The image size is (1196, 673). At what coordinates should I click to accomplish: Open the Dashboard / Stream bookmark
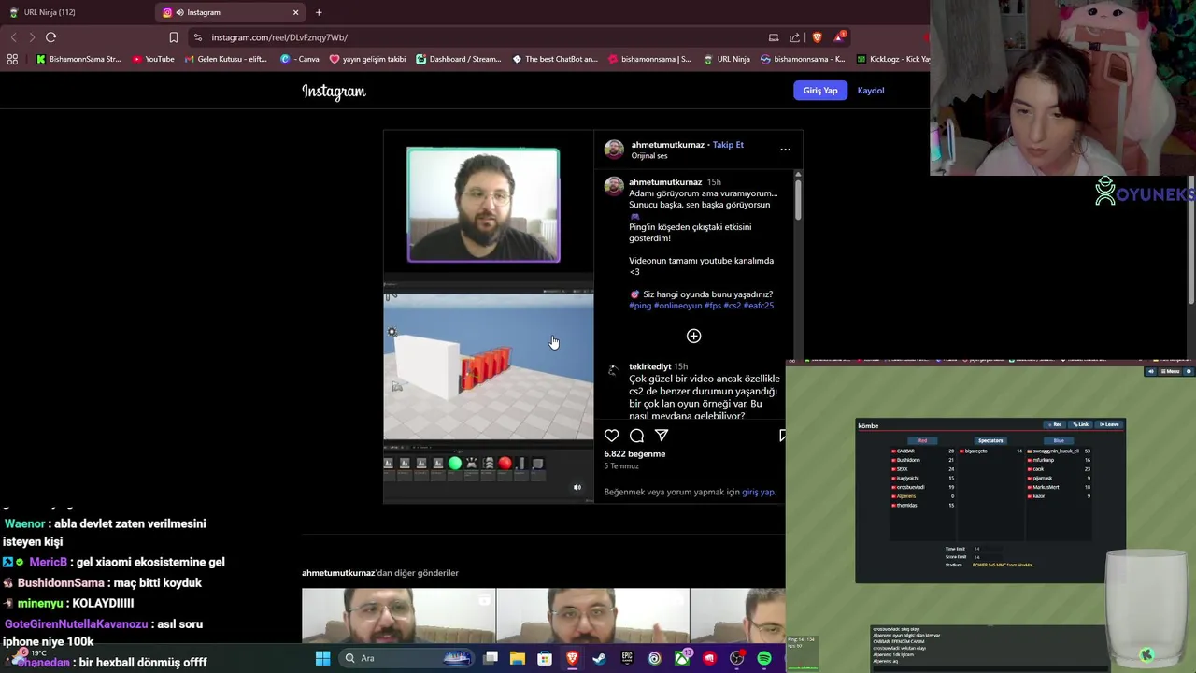tap(459, 59)
